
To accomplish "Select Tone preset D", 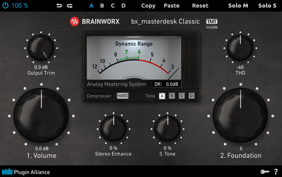I will pos(192,96).
